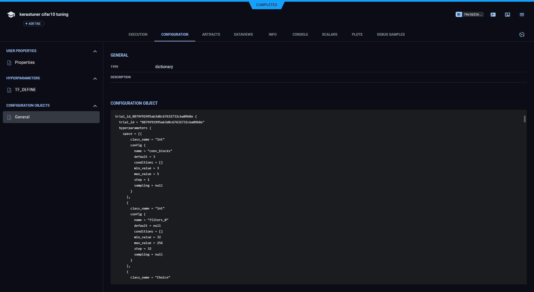
Task: Click the details panel view icon
Action: 507,14
